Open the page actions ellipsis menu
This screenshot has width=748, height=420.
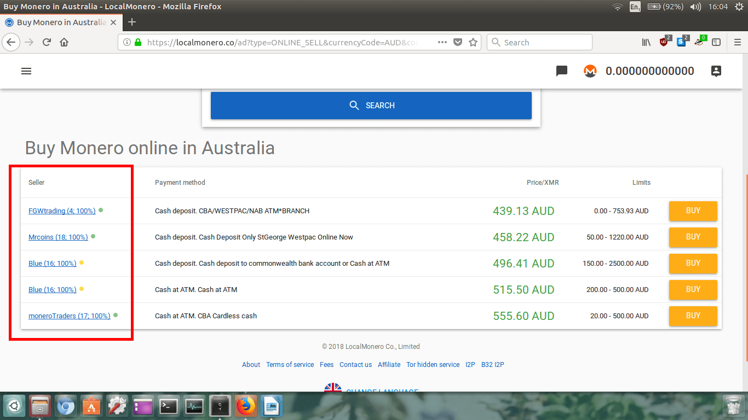point(442,42)
